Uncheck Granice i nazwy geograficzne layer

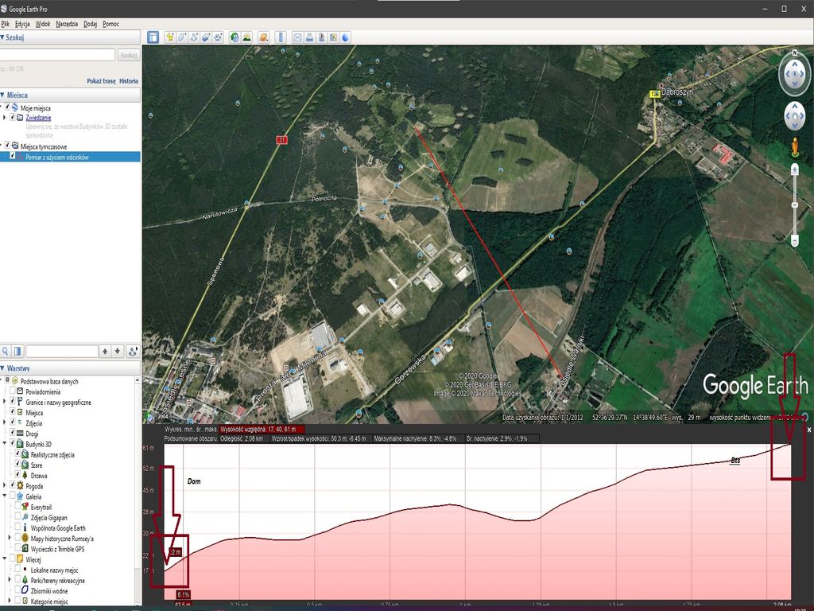[13, 402]
